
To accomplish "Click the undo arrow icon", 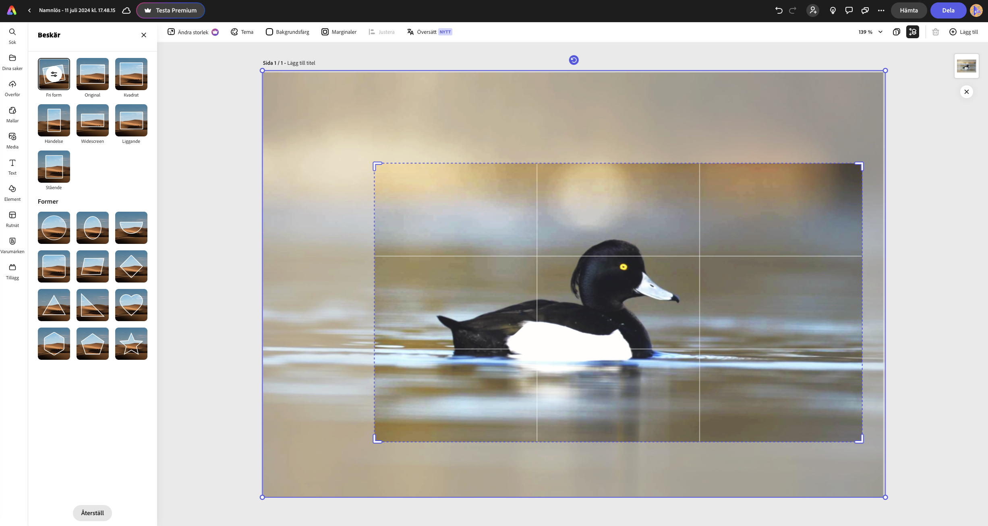I will [779, 10].
